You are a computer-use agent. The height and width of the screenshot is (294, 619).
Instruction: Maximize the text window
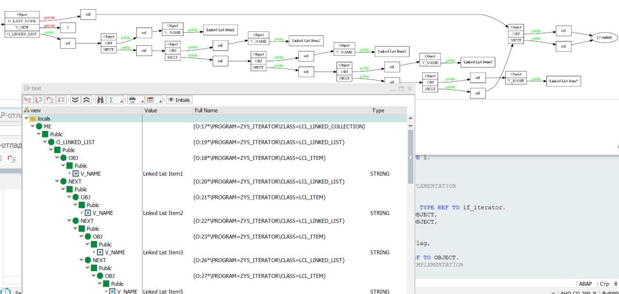tap(401, 89)
